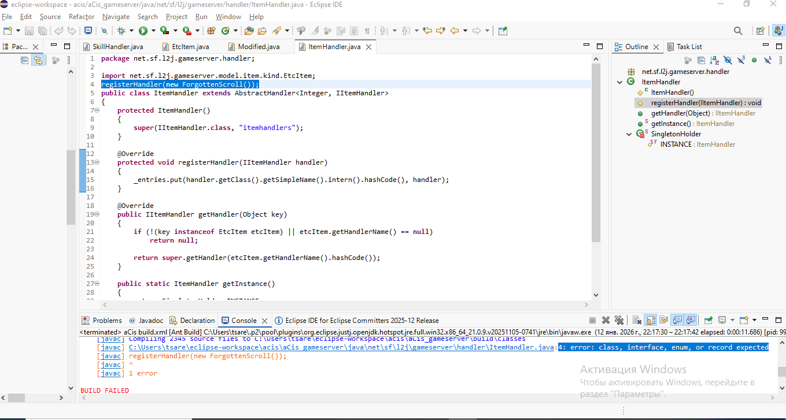Open the Refactor menu
Screen dimensions: 786x420
pyautogui.click(x=82, y=17)
